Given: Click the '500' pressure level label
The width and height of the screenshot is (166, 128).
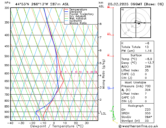Looking at the screenshot, I should (7, 56).
